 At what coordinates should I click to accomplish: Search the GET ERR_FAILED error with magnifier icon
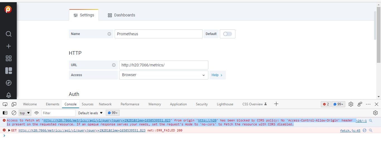click(371, 130)
